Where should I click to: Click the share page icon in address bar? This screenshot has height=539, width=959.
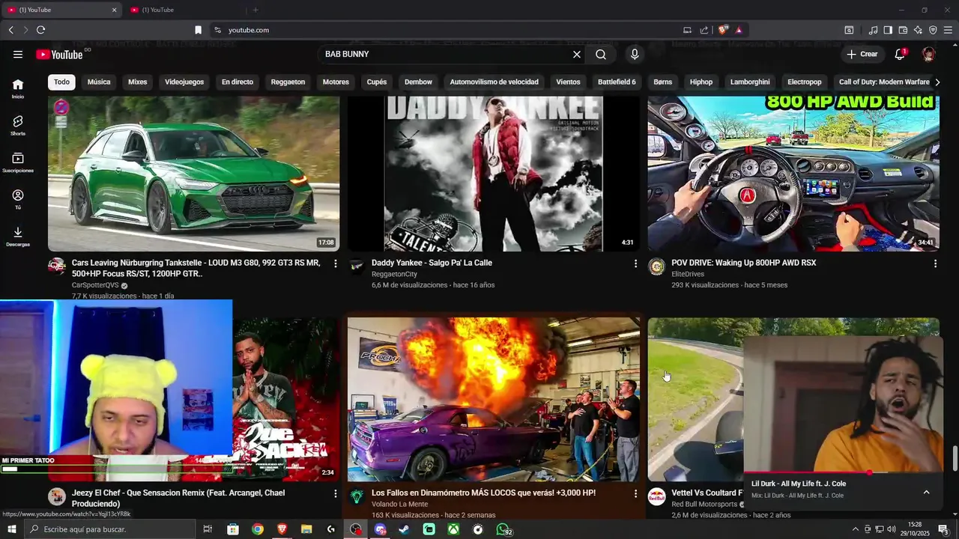pyautogui.click(x=704, y=30)
